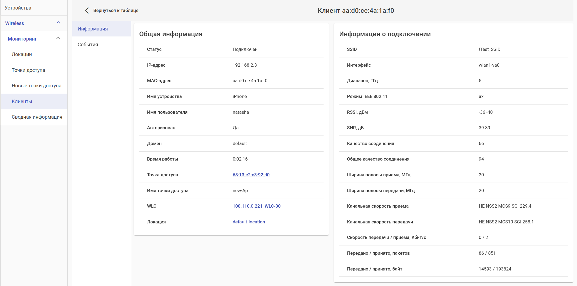Switch to the События tab
The height and width of the screenshot is (286, 577).
(88, 45)
